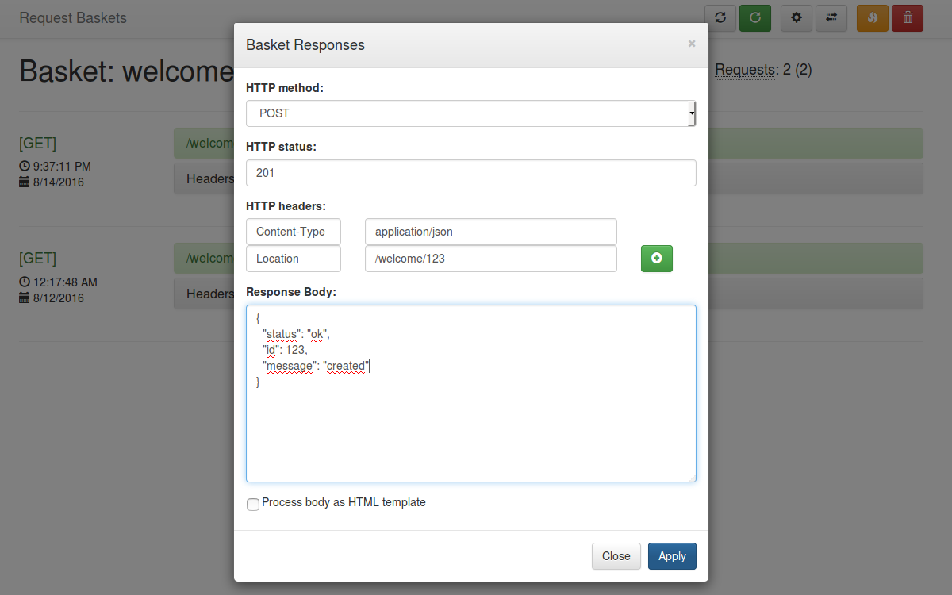Flush basket using the yellow flame icon
Viewport: 952px width, 595px height.
pyautogui.click(x=872, y=17)
